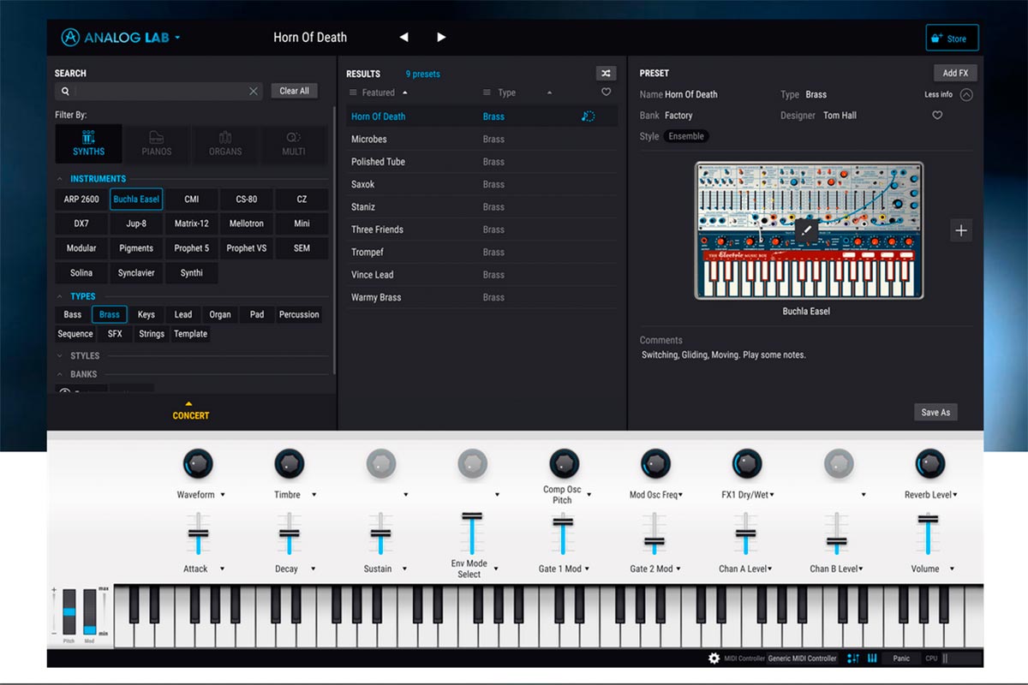Viewport: 1028px width, 685px height.
Task: Click the playing indicator on Horn Of Death row
Action: coord(589,116)
